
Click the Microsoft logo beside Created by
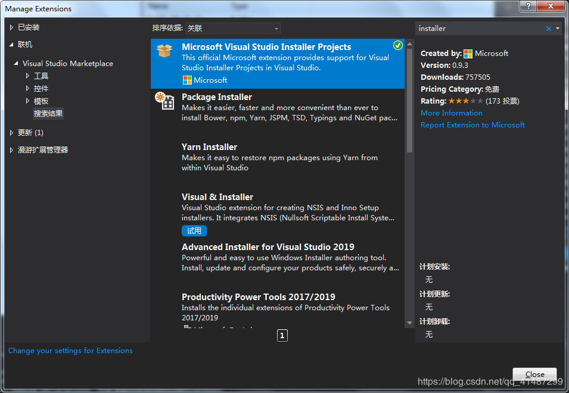click(x=468, y=54)
